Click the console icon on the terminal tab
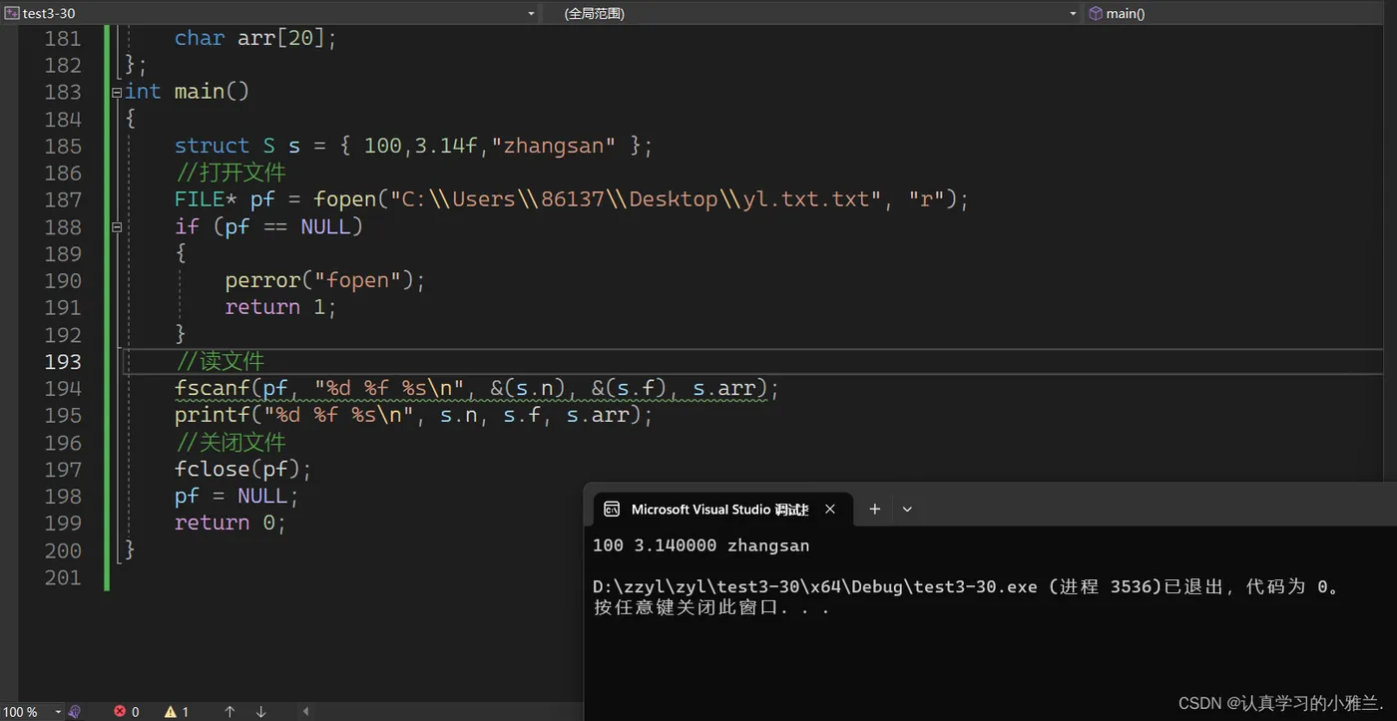Screen dimensions: 1397x721 click(x=612, y=509)
